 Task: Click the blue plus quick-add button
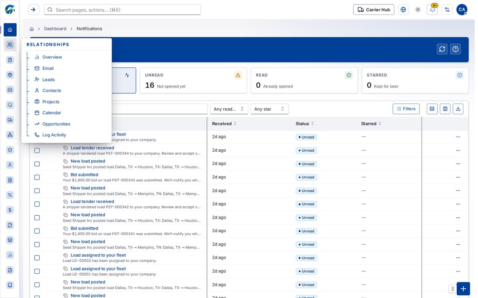463,289
